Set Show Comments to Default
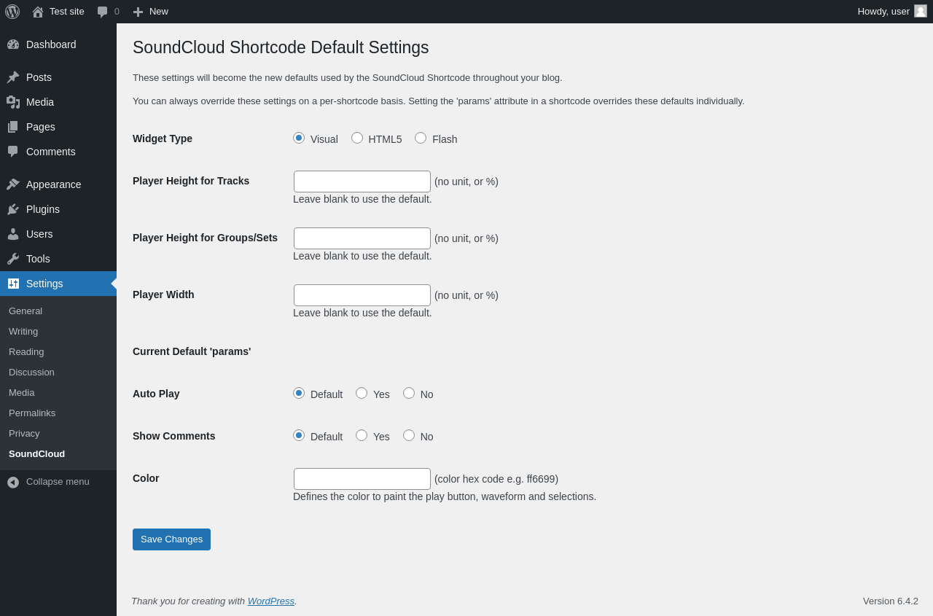 click(x=299, y=435)
